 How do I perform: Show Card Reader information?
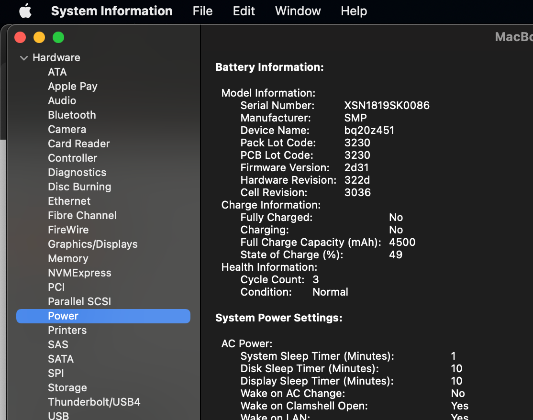[78, 144]
